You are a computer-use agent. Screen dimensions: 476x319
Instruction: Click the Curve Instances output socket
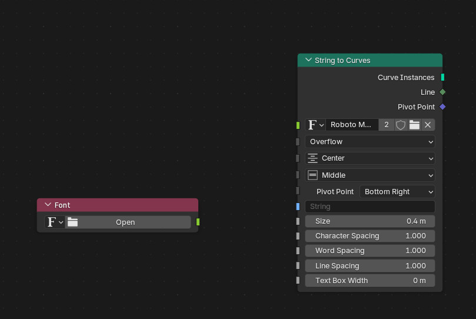pos(442,77)
